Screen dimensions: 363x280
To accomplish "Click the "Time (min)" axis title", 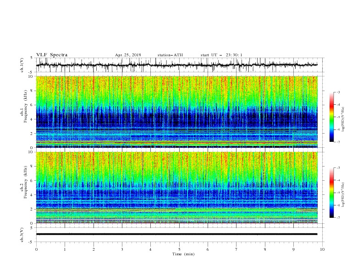I will coord(183,254).
